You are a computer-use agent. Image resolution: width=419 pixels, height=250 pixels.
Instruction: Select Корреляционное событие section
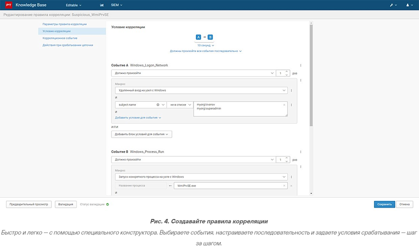pyautogui.click(x=60, y=38)
